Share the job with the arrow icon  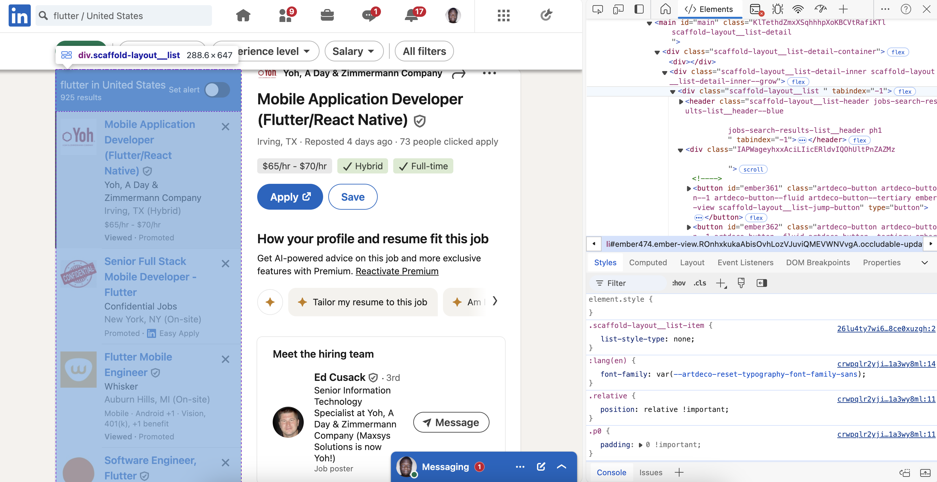[459, 73]
